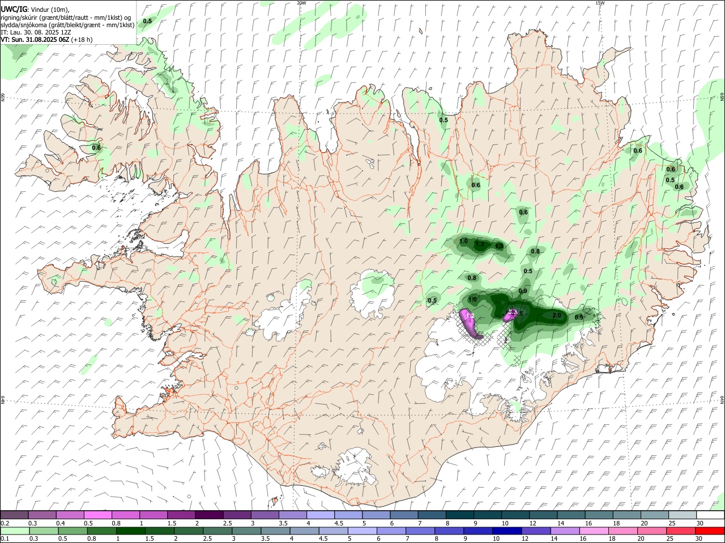725x543 pixels.
Task: Click the 'rigning/skúrir' legend description line
Action: [x=65, y=18]
